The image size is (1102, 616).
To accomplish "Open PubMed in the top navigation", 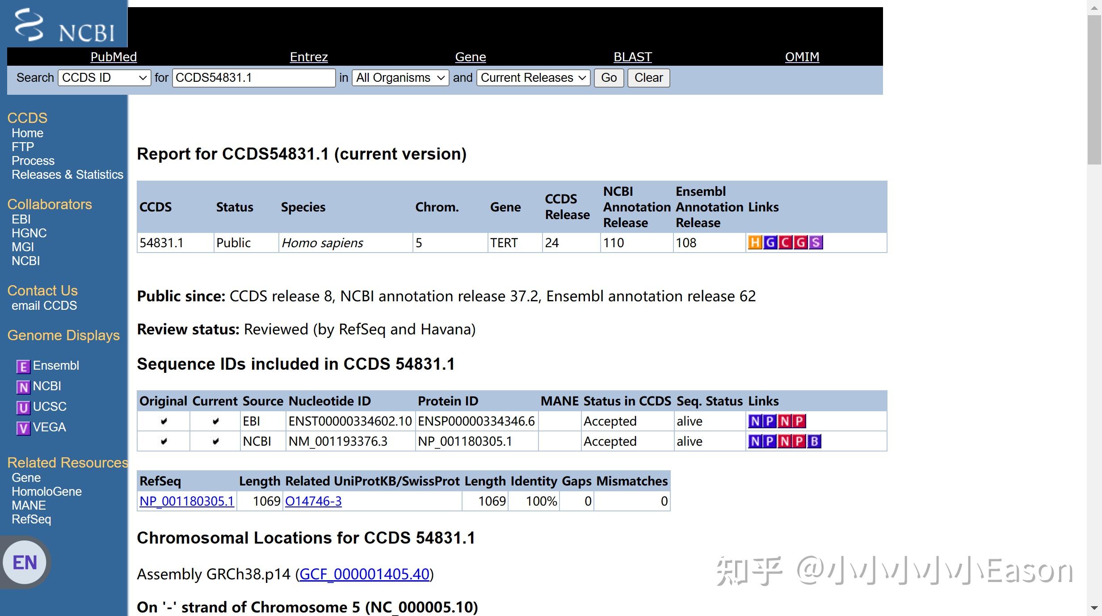I will 114,57.
